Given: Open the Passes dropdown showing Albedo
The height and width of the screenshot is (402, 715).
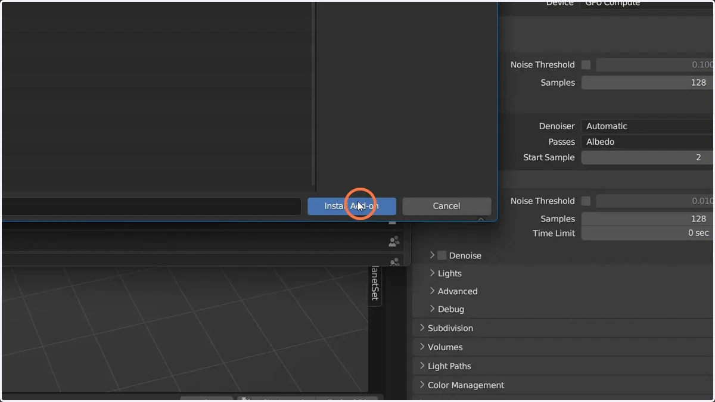Looking at the screenshot, I should [x=648, y=142].
